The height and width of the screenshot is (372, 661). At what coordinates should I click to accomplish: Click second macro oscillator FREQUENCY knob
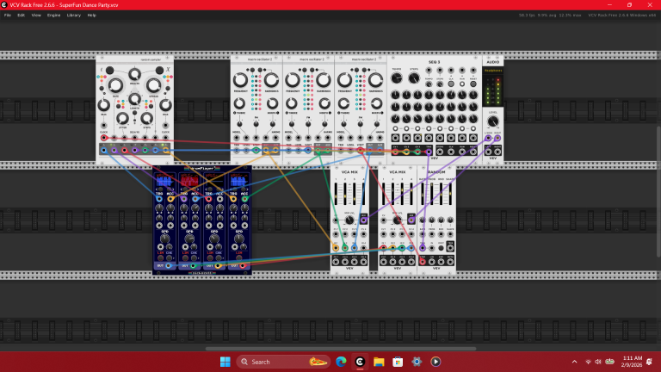(x=292, y=80)
